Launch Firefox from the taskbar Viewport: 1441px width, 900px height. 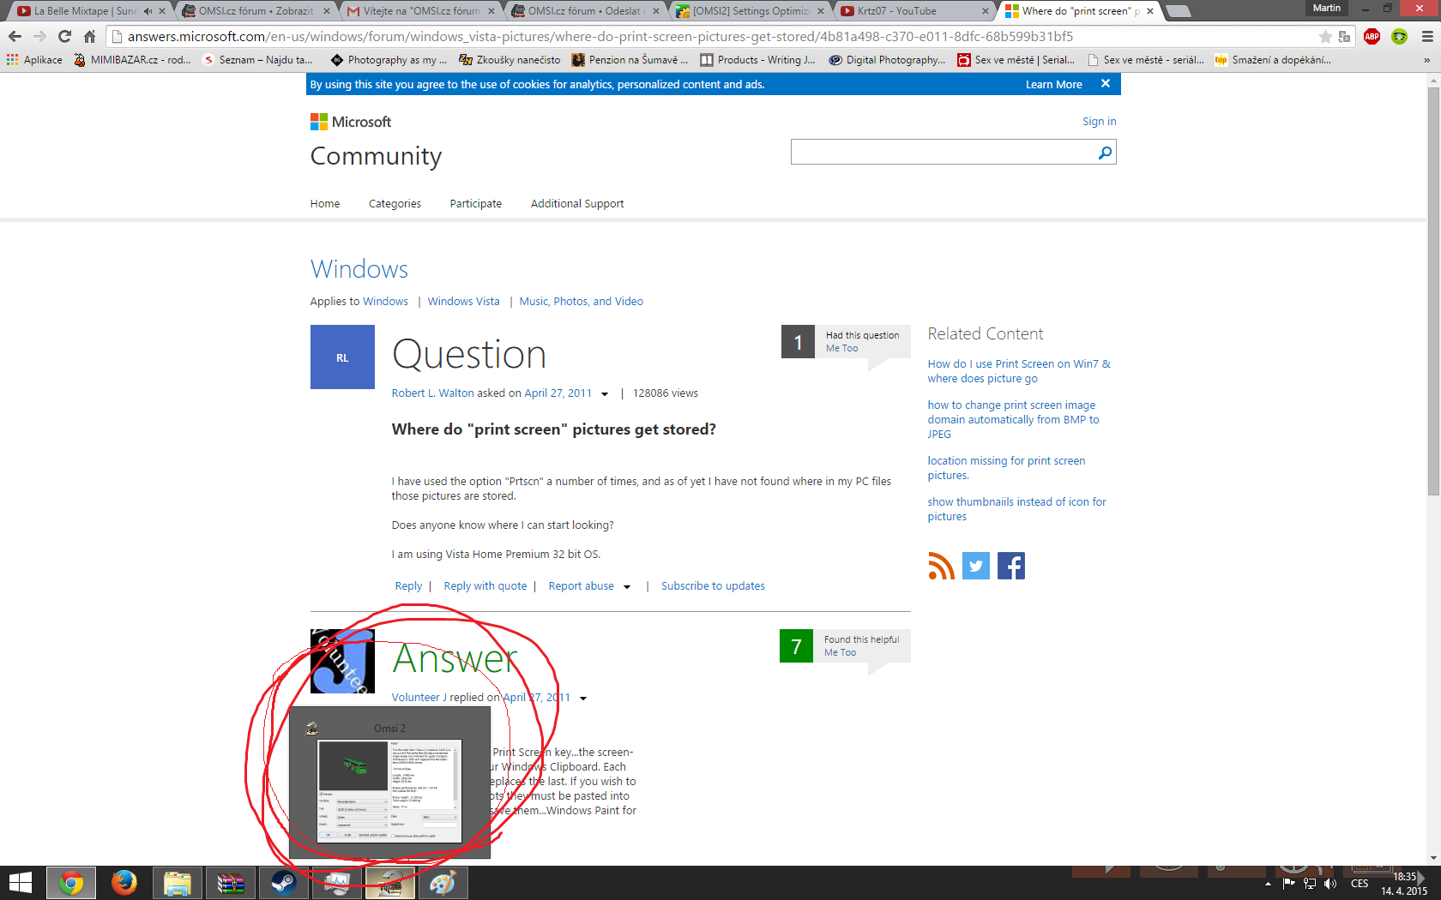[x=124, y=883]
